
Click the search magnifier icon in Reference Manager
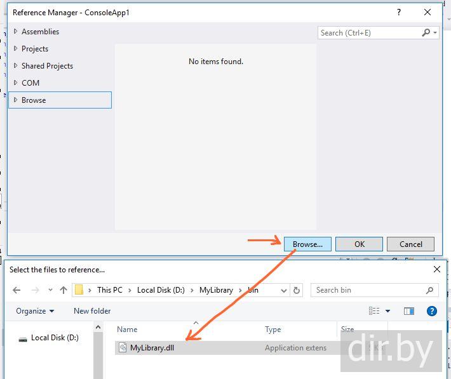pos(426,32)
